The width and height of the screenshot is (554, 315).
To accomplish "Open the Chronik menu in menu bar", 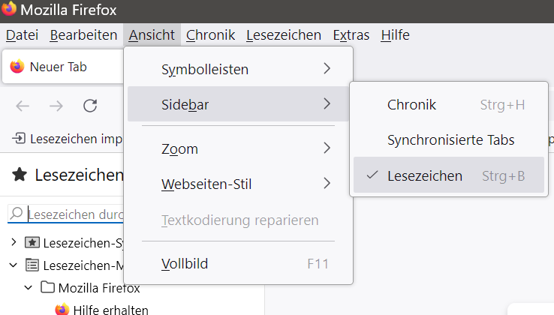I will pyautogui.click(x=210, y=35).
